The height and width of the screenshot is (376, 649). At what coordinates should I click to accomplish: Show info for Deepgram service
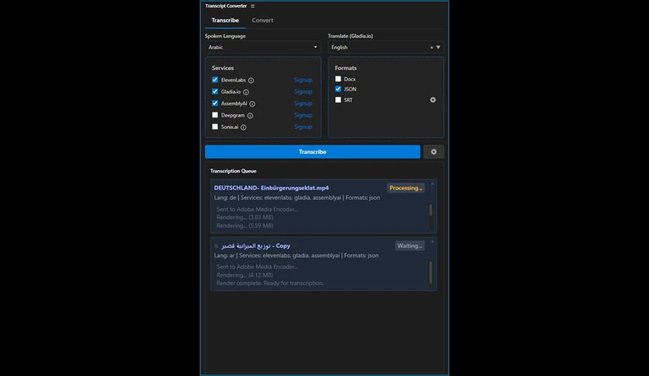pos(250,116)
